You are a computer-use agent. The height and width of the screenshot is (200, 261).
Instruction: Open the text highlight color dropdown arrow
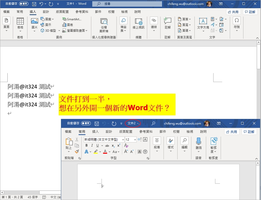100,151
